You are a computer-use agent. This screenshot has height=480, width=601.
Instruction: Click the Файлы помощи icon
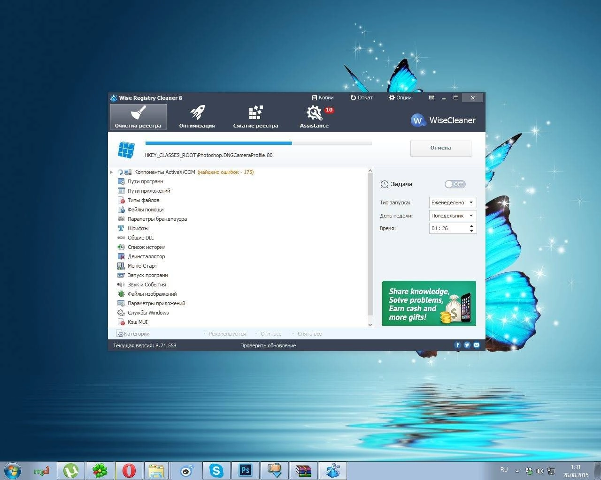[x=121, y=210]
